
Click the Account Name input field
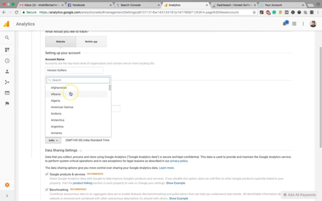74,70
